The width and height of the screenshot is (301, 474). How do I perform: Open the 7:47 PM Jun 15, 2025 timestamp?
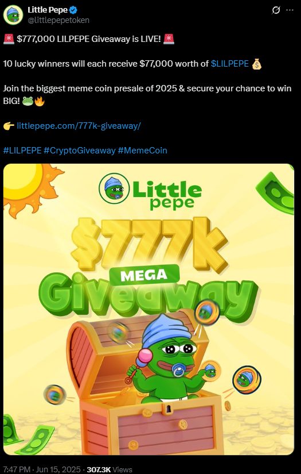(x=42, y=469)
